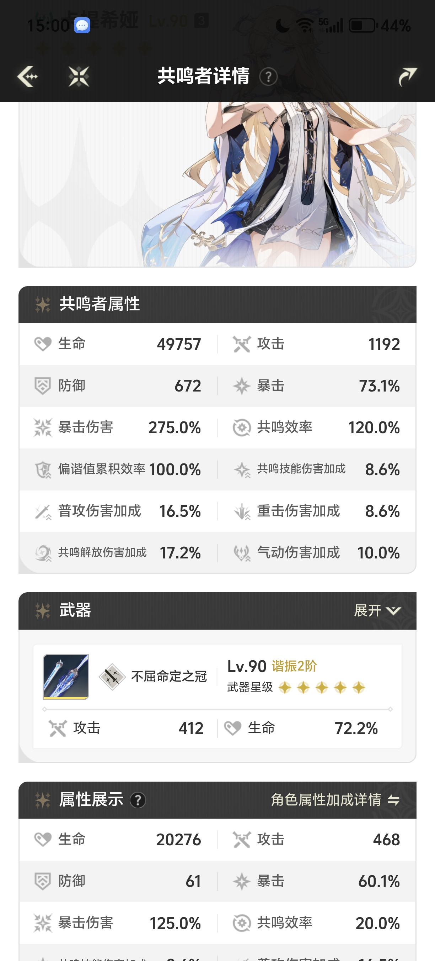Tap the share arrow icon
Viewport: 435px width, 961px height.
(407, 77)
